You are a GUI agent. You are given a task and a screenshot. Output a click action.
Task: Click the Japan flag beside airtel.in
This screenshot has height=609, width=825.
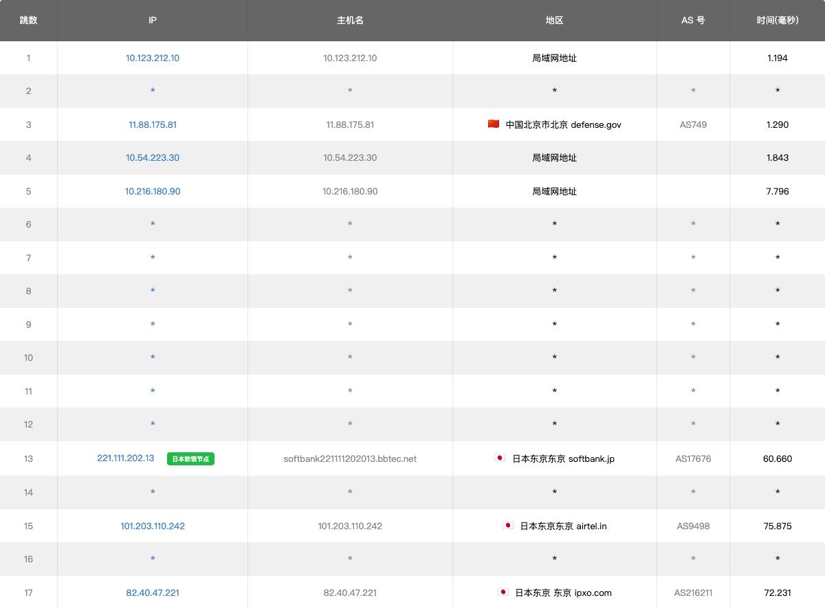coord(508,526)
